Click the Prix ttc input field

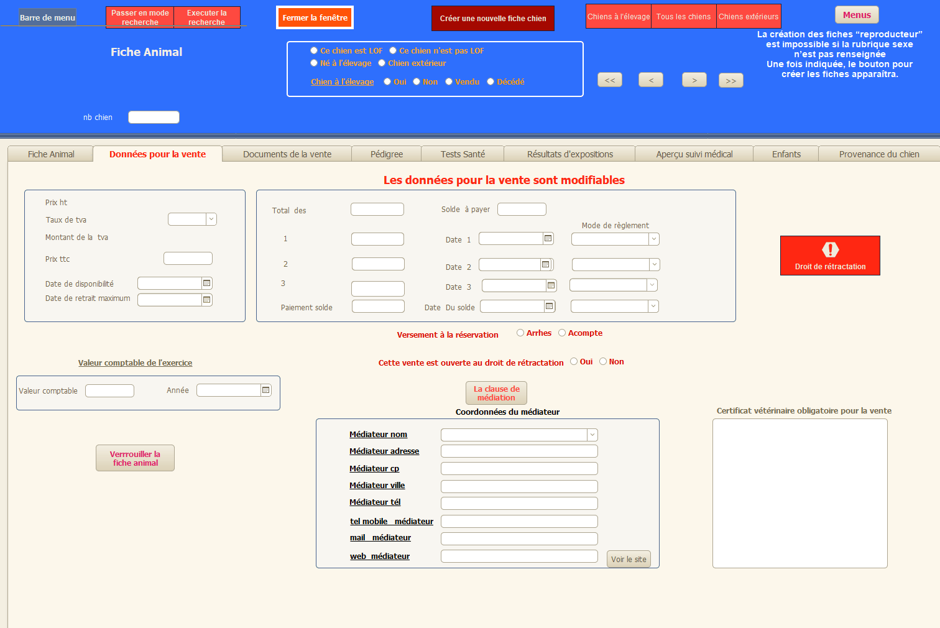(x=188, y=259)
